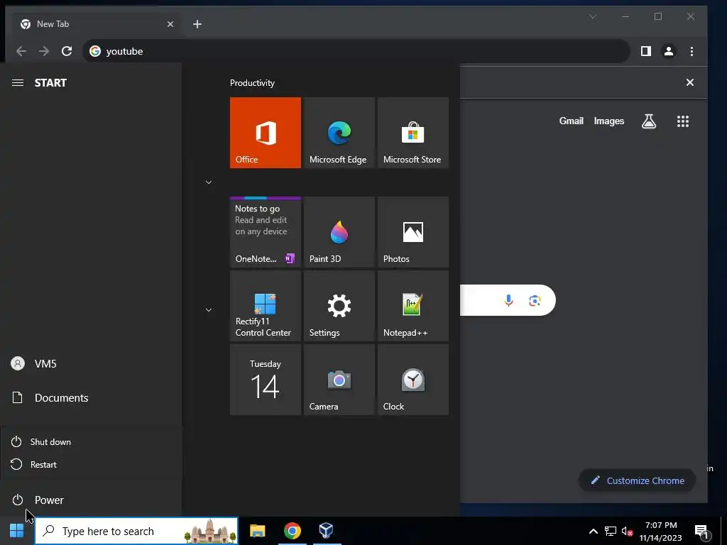Launch Microsoft Edge from Start tiles
The width and height of the screenshot is (727, 545).
click(x=339, y=133)
